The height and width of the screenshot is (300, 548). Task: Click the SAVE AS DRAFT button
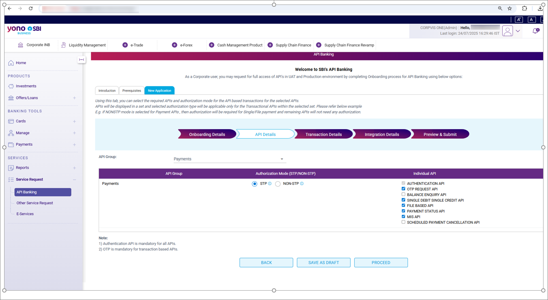(x=324, y=262)
